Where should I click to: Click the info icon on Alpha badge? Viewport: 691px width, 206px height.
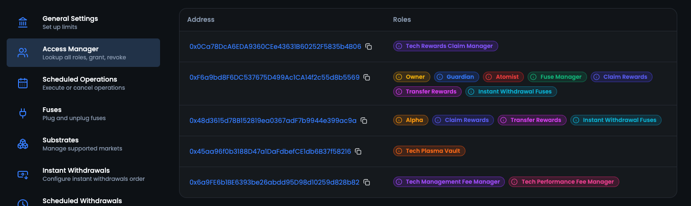coord(399,120)
